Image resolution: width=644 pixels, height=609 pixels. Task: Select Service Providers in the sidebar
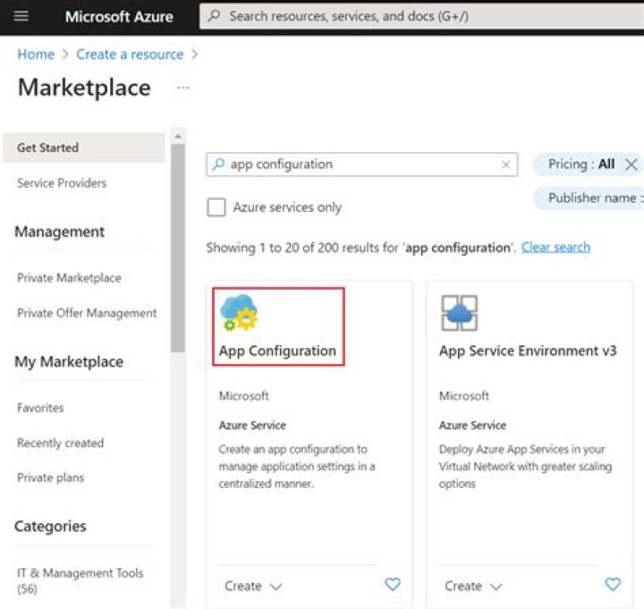point(62,183)
